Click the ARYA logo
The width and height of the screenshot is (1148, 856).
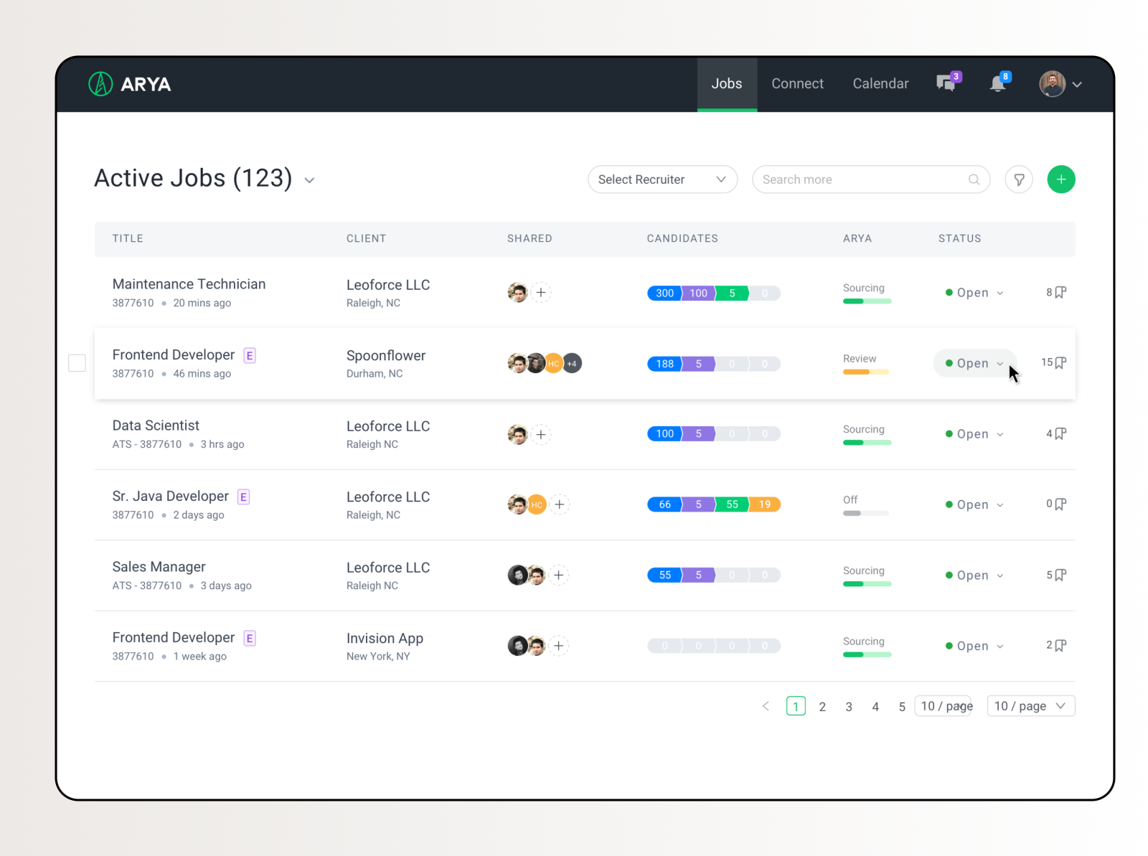coord(130,84)
